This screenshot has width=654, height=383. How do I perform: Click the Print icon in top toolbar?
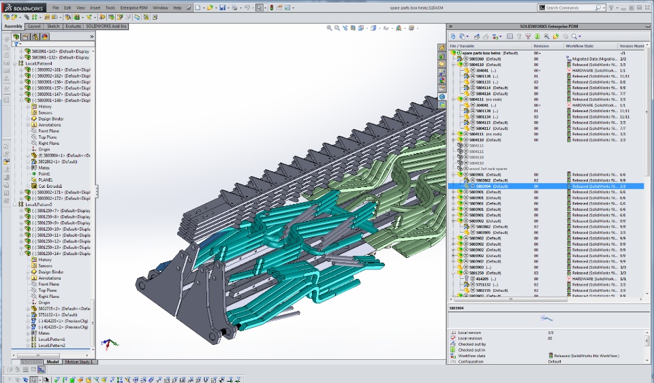click(235, 7)
